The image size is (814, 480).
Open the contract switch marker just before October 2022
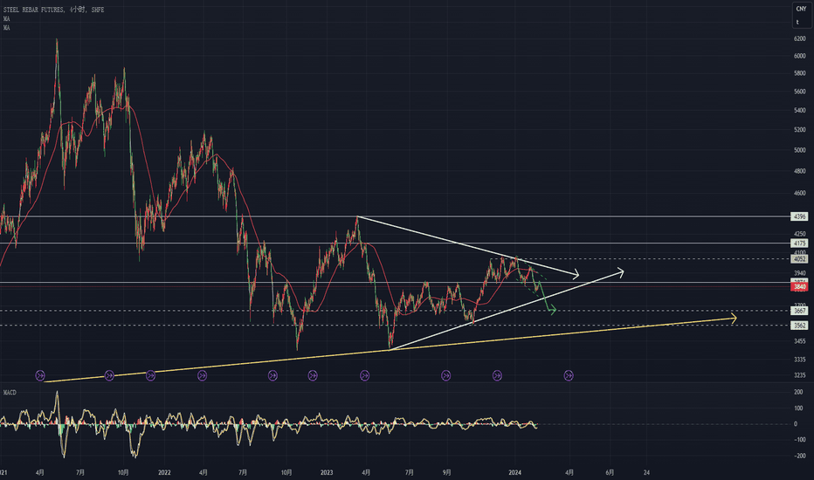(272, 375)
